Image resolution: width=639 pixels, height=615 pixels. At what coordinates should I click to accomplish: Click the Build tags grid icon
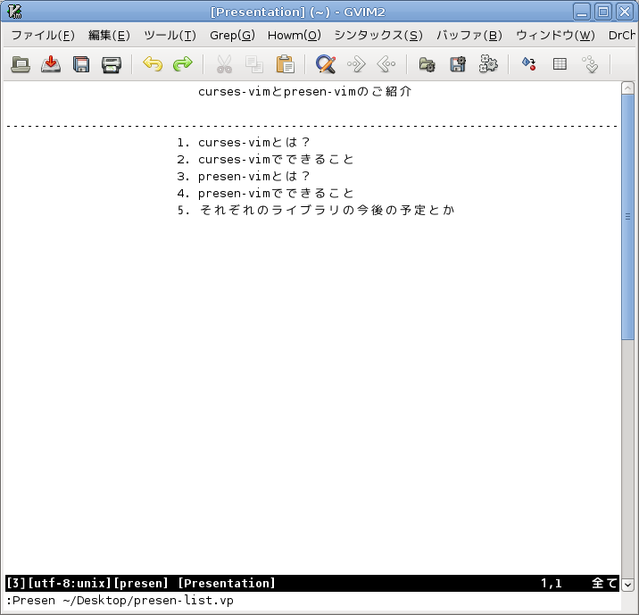pos(560,64)
